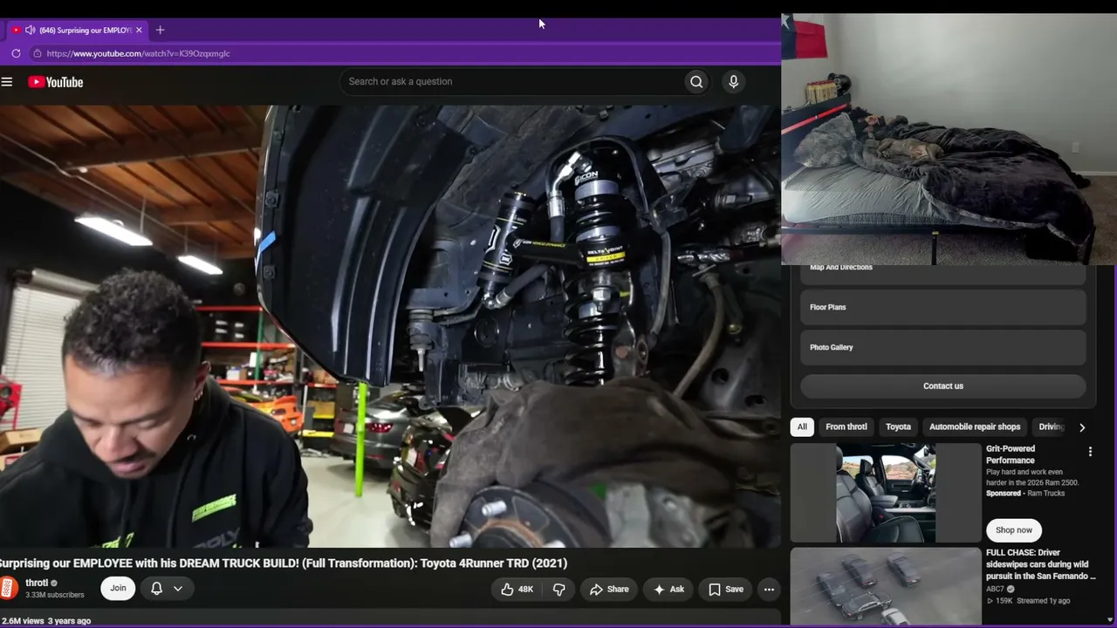Click the main video player
Viewport: 1117px width, 628px height.
tap(390, 326)
